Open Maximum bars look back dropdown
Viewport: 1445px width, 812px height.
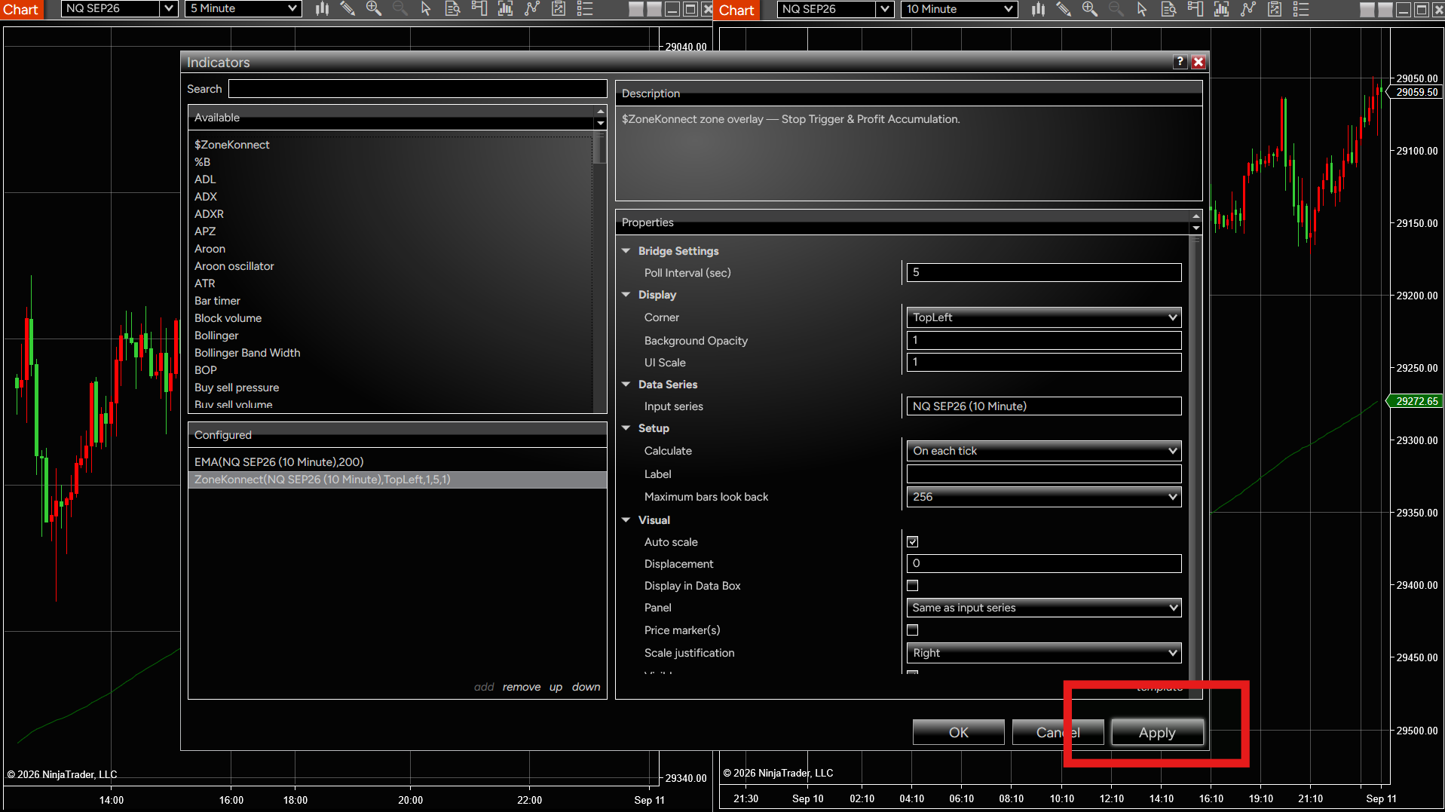pos(1044,497)
